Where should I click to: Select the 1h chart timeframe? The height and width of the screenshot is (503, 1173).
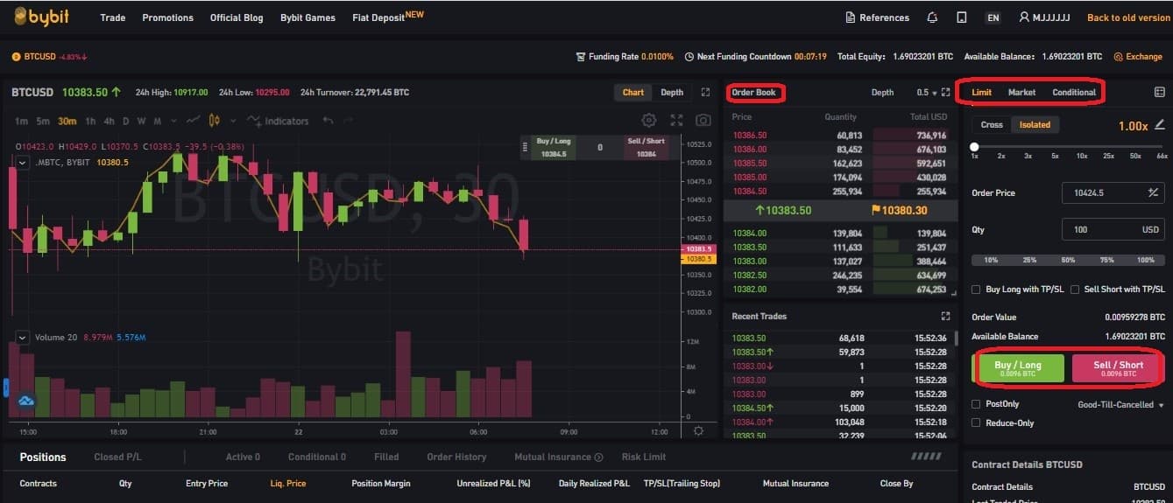[90, 121]
